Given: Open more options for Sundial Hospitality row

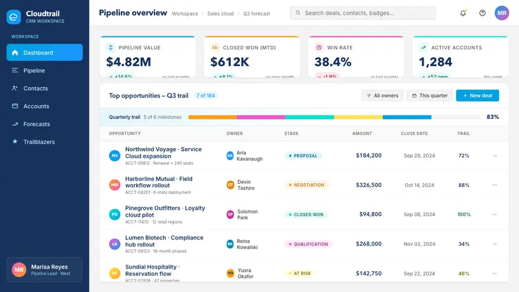Looking at the screenshot, I should click(494, 273).
